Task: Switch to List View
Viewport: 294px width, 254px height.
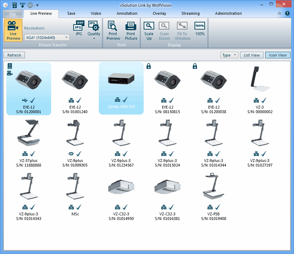Action: point(252,55)
